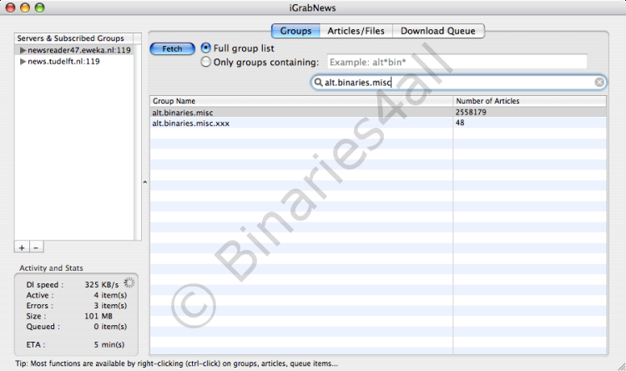Click the Servers & Subscribed Groups header

point(73,38)
